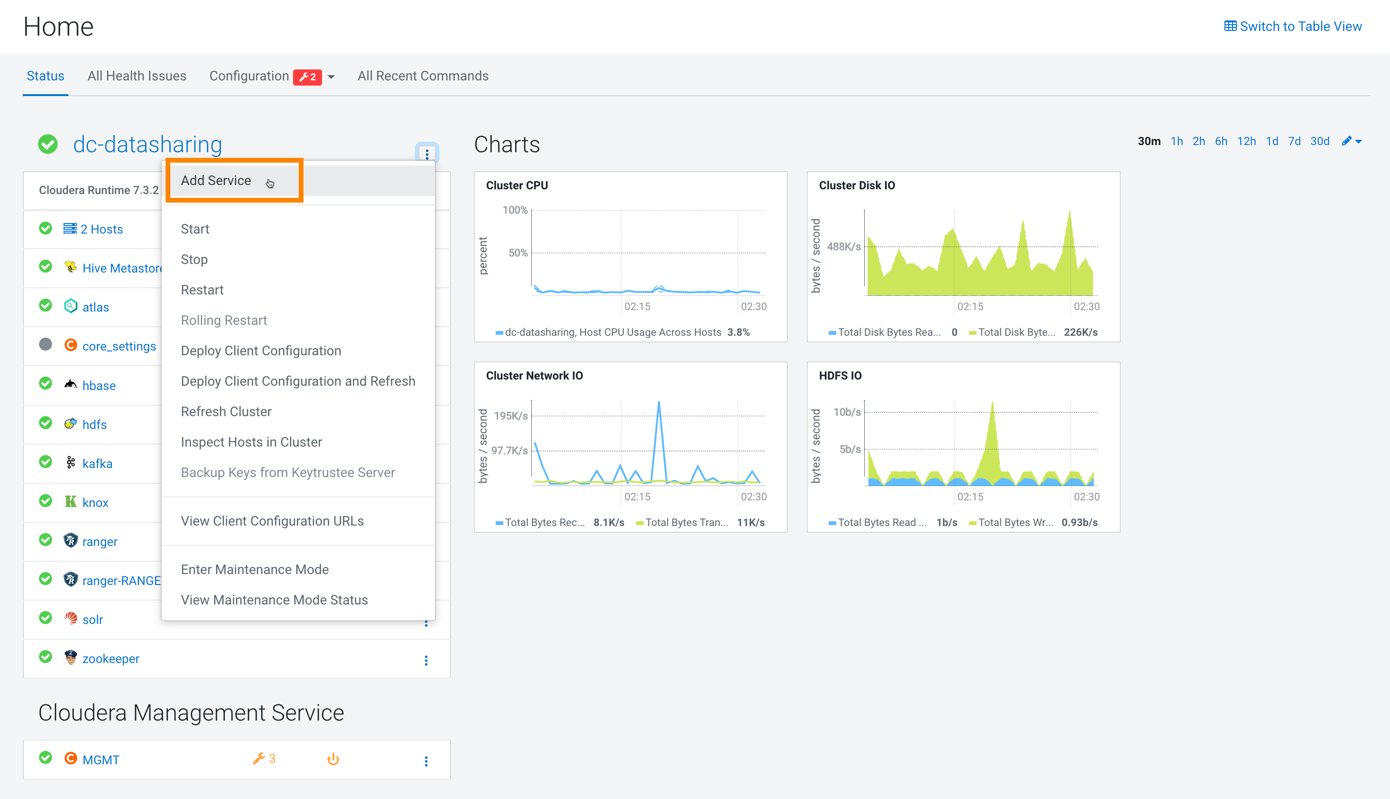Click the MGMT wrench configuration issues icon

click(258, 759)
